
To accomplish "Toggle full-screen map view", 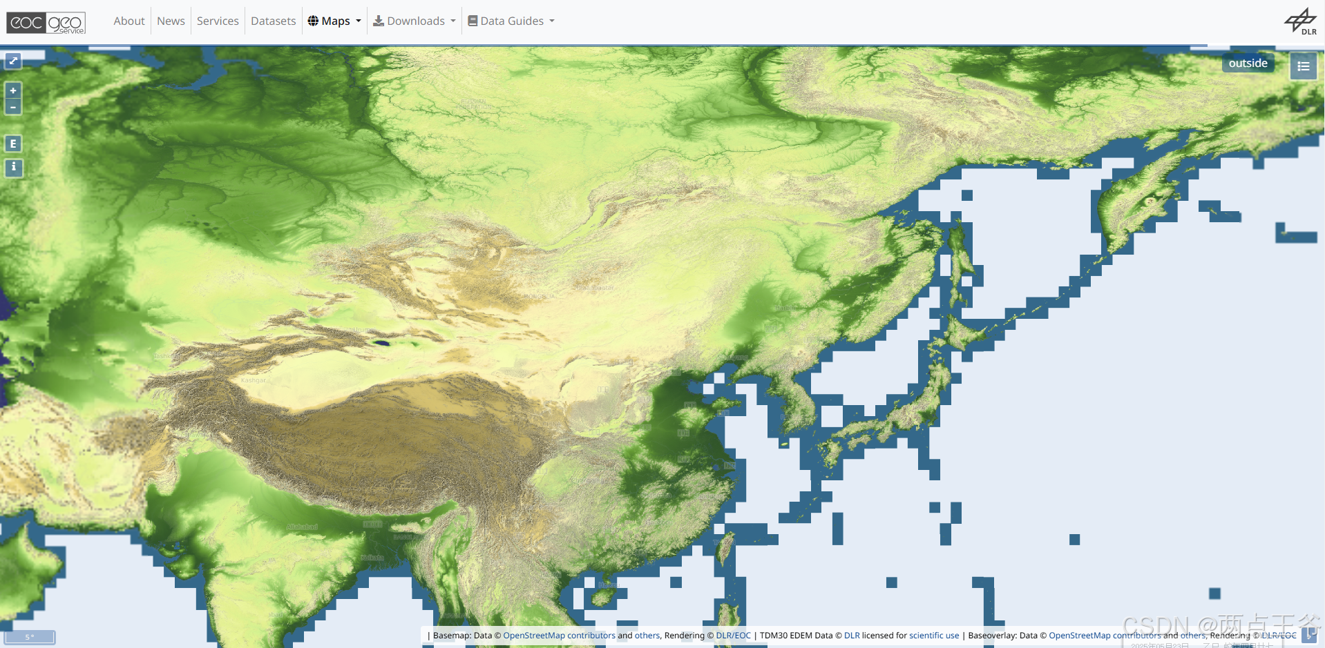I will click(13, 61).
